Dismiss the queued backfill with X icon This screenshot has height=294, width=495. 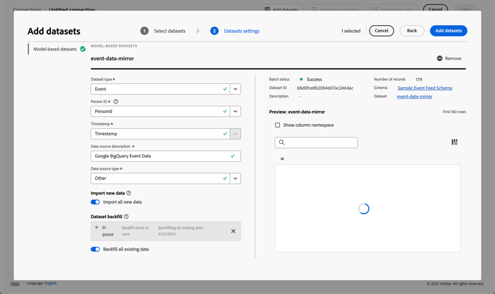tap(233, 231)
